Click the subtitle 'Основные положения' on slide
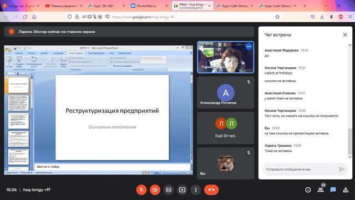Viewport: 355px width, 200px height. pyautogui.click(x=112, y=127)
